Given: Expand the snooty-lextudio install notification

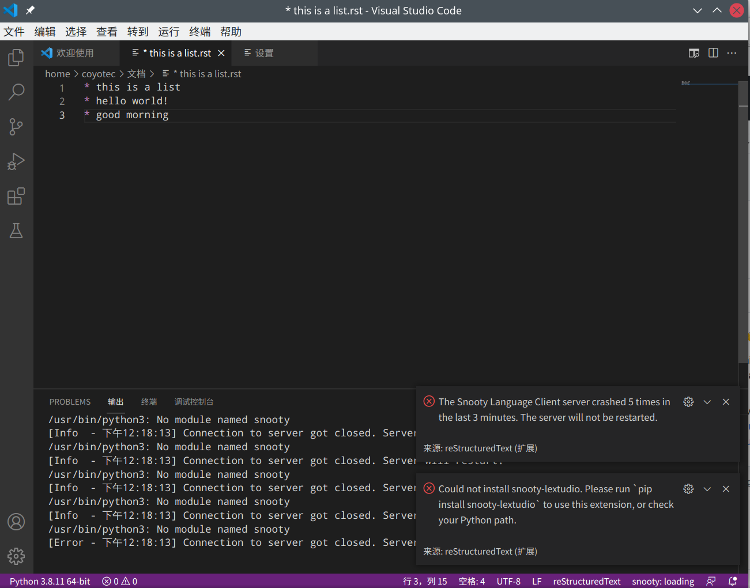Looking at the screenshot, I should [707, 488].
